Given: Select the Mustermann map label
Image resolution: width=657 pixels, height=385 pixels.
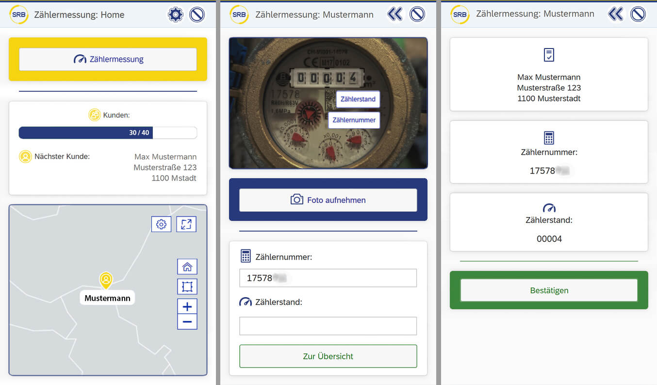Looking at the screenshot, I should 107,298.
